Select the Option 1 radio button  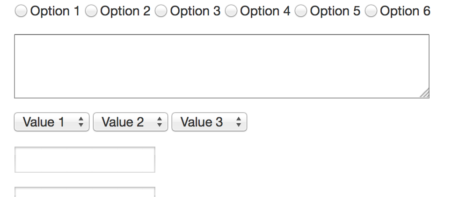coord(21,12)
